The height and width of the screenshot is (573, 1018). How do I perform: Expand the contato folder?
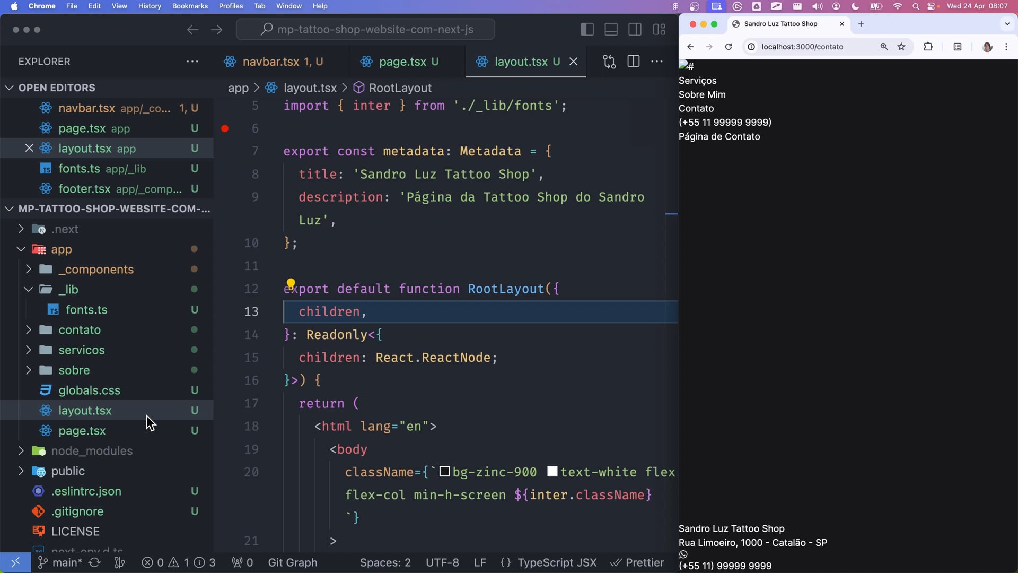[80, 330]
